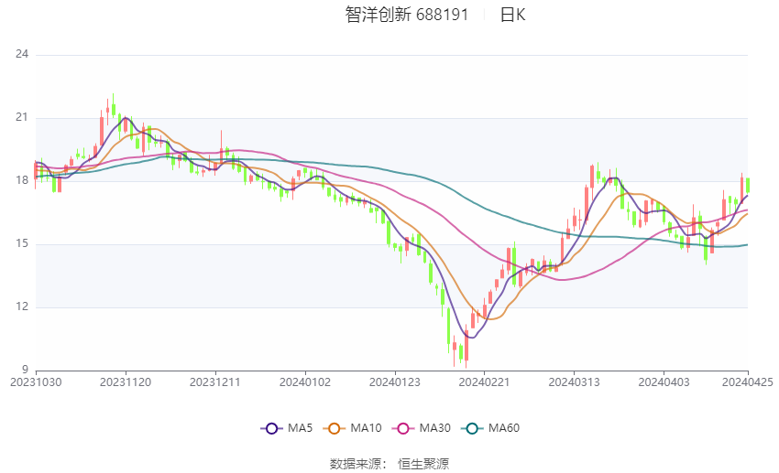Click the 智洋创新 688191 chart title
The height and width of the screenshot is (473, 779).
[407, 15]
